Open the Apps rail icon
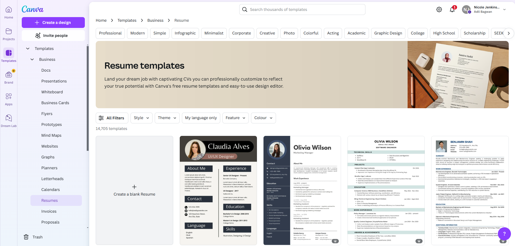This screenshot has height=246, width=515. click(9, 99)
